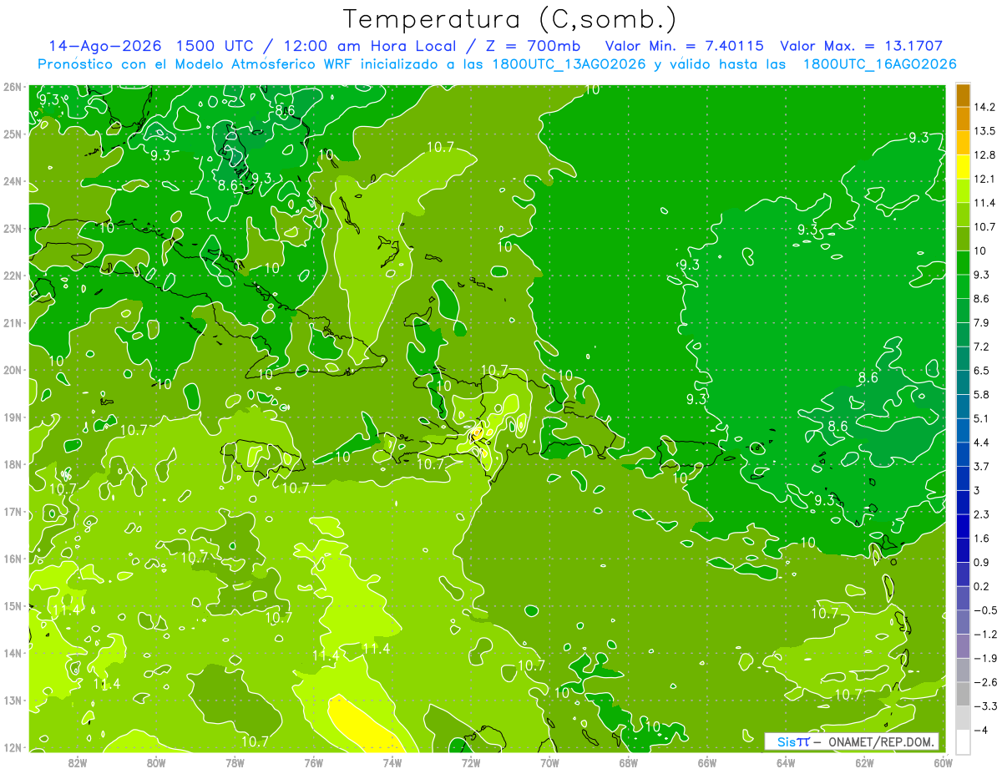Pick the white swatch below -4
Image resolution: width=1002 pixels, height=774 pixels.
[963, 741]
